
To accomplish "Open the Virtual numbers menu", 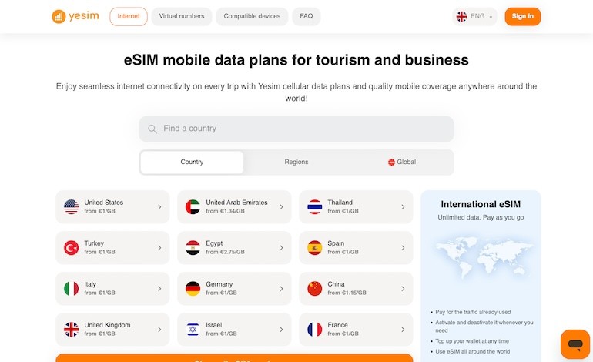I will click(x=181, y=16).
